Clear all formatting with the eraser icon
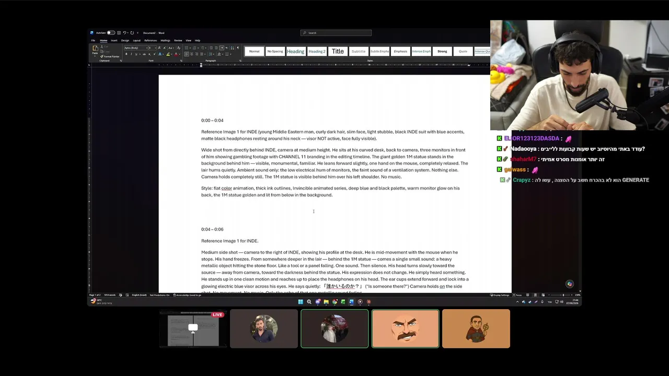 pyautogui.click(x=179, y=48)
